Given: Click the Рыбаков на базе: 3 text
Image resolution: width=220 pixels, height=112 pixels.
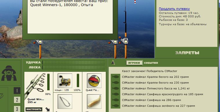Looking at the screenshot, I should 173,20.
